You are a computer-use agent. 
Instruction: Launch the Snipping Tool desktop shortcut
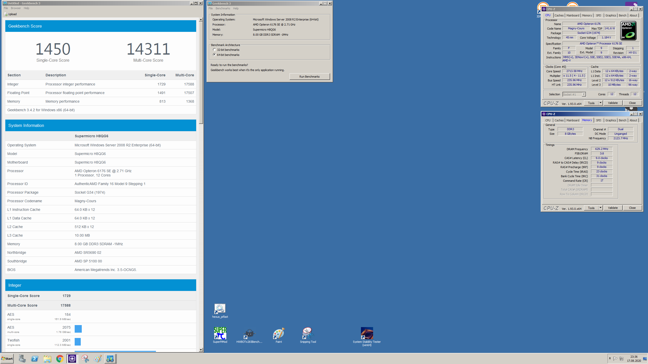308,335
